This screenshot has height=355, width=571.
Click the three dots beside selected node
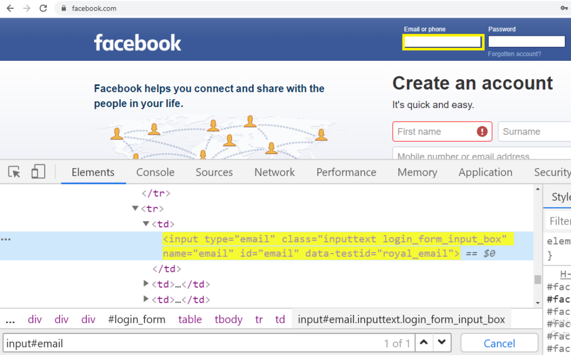pyautogui.click(x=6, y=239)
